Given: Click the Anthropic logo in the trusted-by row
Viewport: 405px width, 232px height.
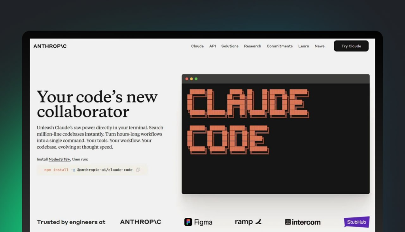Looking at the screenshot, I should 140,222.
